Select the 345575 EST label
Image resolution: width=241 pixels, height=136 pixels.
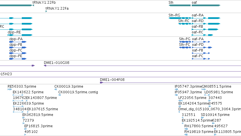215,103
